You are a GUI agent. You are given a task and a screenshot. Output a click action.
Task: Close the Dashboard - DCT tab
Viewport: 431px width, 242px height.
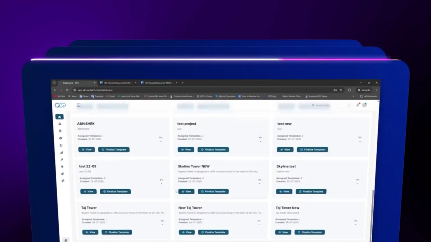[x=95, y=83]
